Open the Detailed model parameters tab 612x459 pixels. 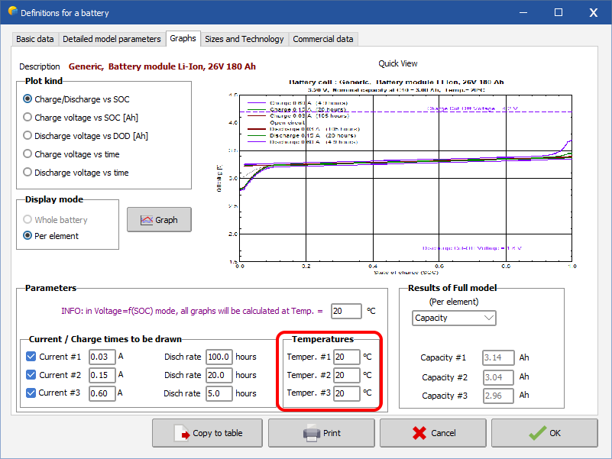click(x=112, y=39)
